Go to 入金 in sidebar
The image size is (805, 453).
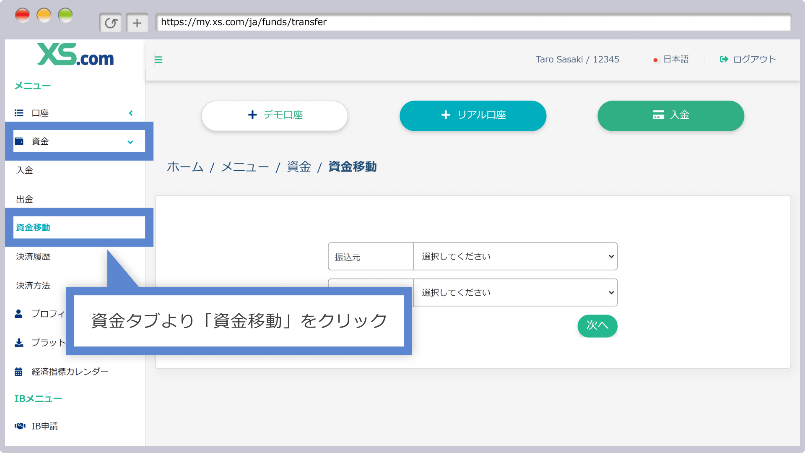(25, 170)
